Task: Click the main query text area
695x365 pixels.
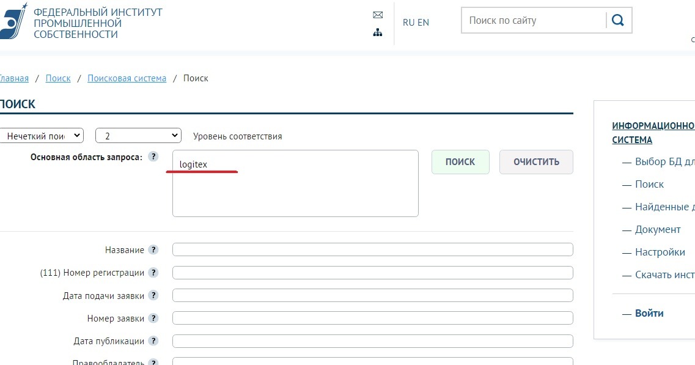Action: 295,183
